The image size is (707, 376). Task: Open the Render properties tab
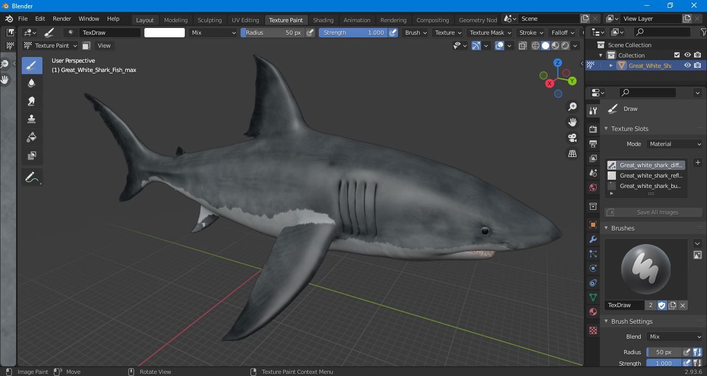[593, 129]
